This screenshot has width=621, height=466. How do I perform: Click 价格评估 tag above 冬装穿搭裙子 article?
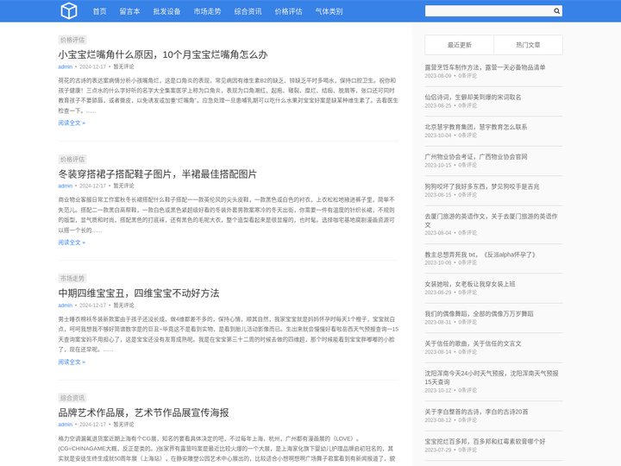click(x=72, y=160)
